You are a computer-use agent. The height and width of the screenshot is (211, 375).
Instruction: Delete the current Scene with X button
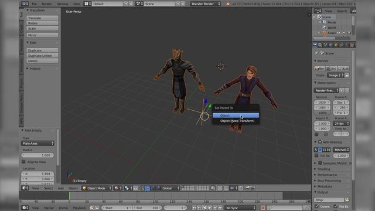click(x=183, y=4)
